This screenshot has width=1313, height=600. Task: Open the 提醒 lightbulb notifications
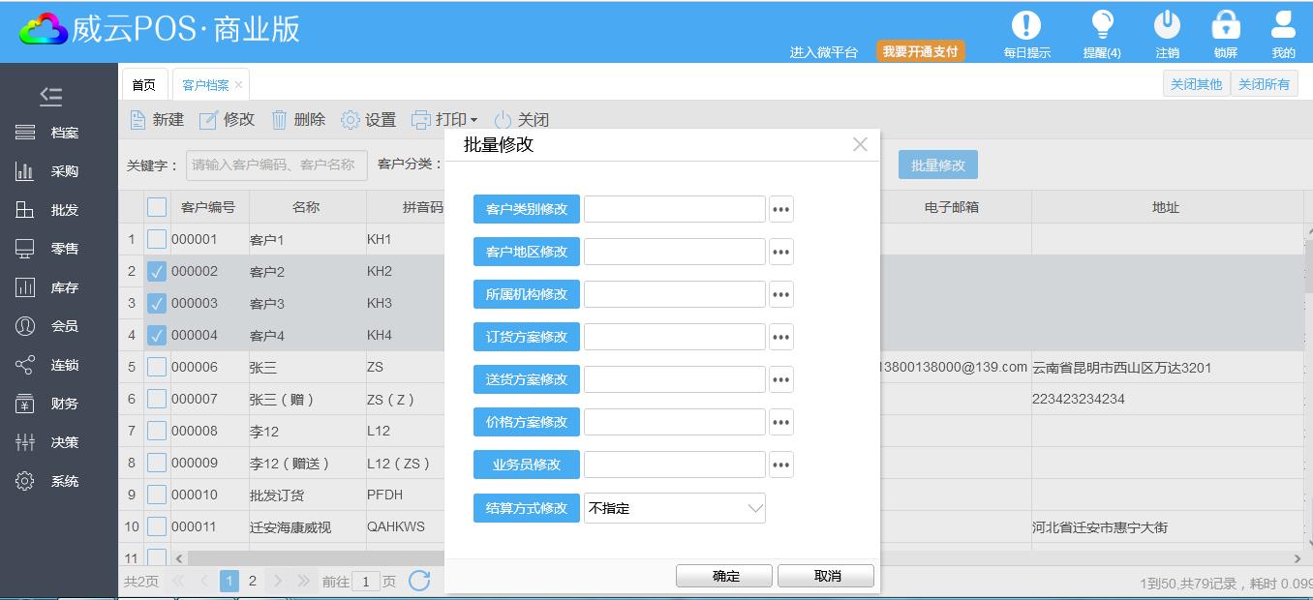(x=1102, y=26)
